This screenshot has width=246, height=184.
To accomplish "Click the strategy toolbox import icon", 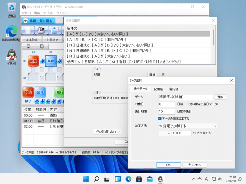I will coord(41,30).
